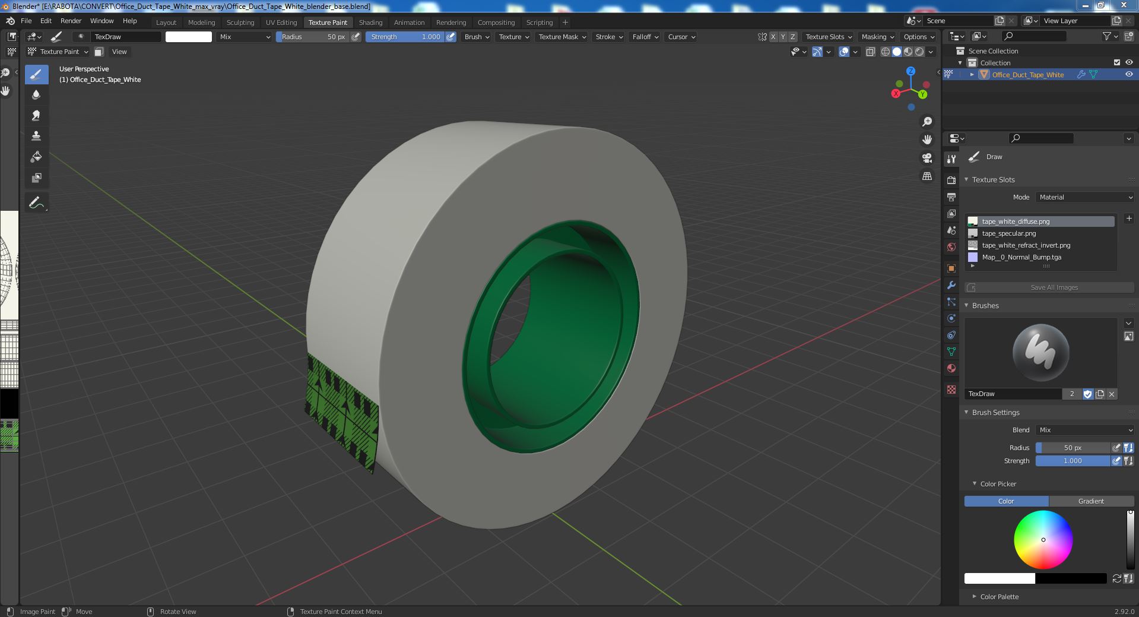Open the View Layer properties tab
Viewport: 1139px width, 617px height.
pos(951,213)
